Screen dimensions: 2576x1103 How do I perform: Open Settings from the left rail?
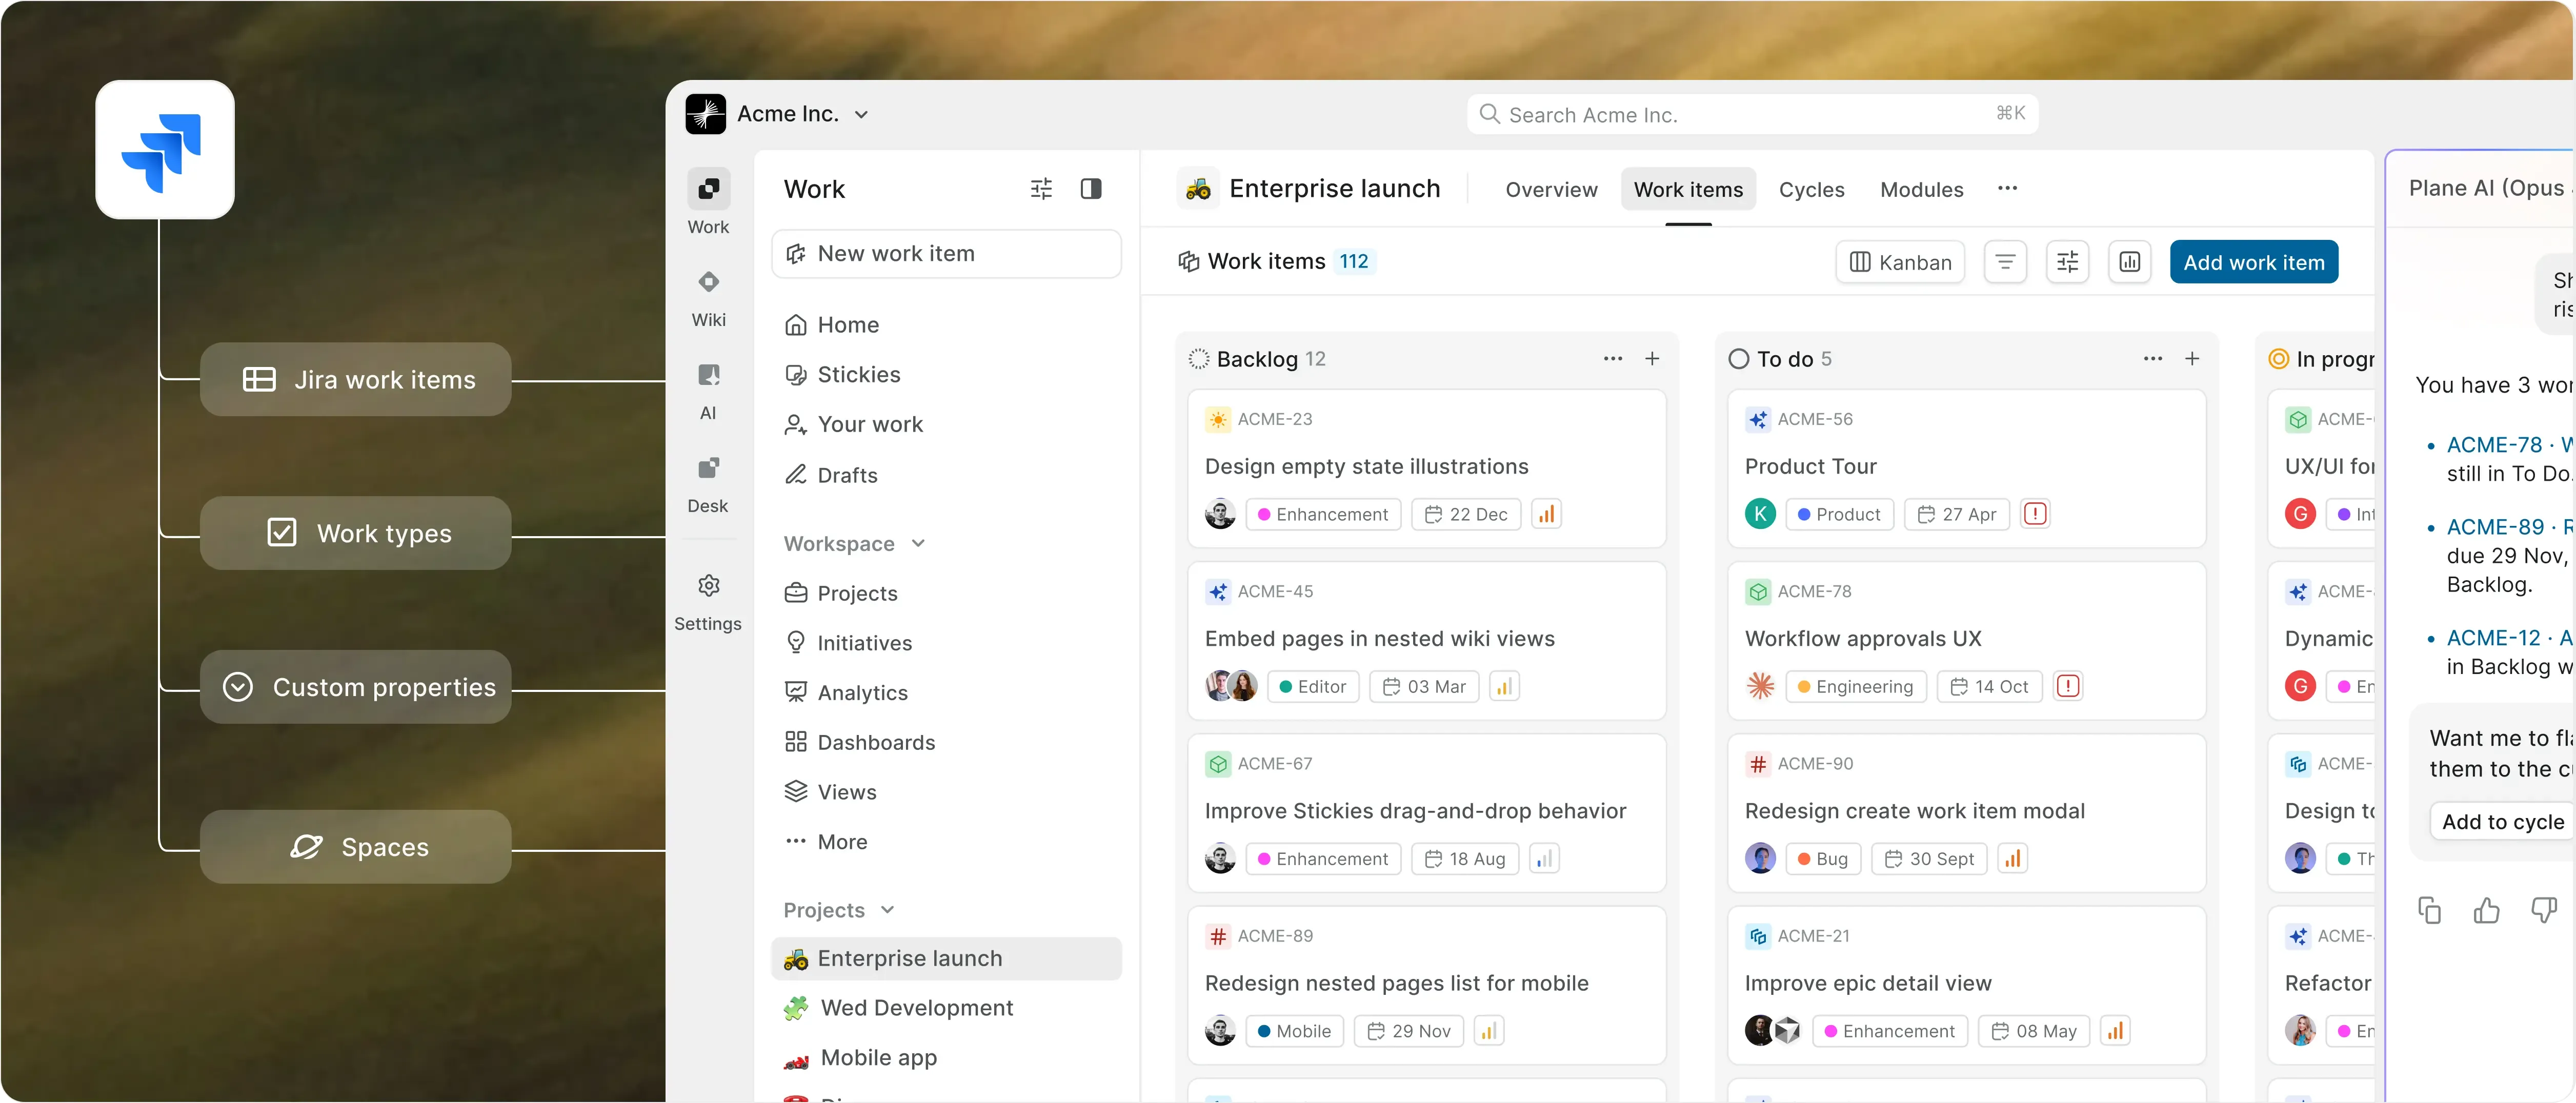pos(708,601)
